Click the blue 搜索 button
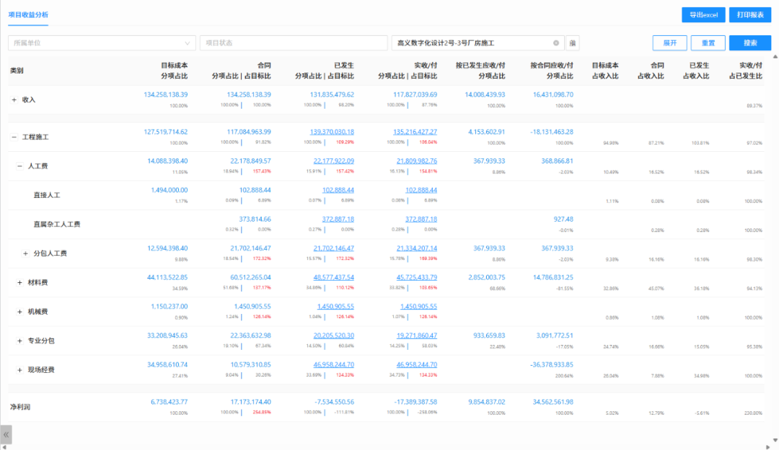The image size is (779, 450). pos(750,43)
